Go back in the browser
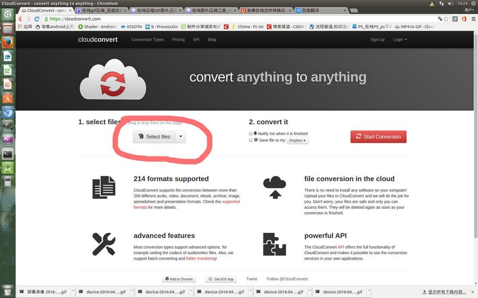This screenshot has height=298, width=478. pyautogui.click(x=20, y=19)
